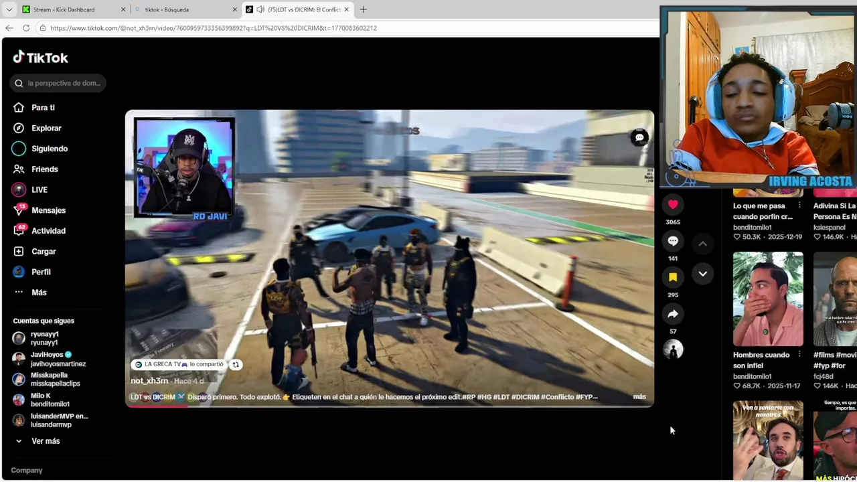
Task: Open JaviHoyos followed account
Action: coord(49,359)
